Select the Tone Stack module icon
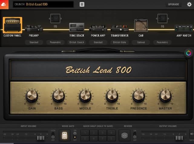The width and height of the screenshot is (194, 144). pyautogui.click(x=77, y=27)
